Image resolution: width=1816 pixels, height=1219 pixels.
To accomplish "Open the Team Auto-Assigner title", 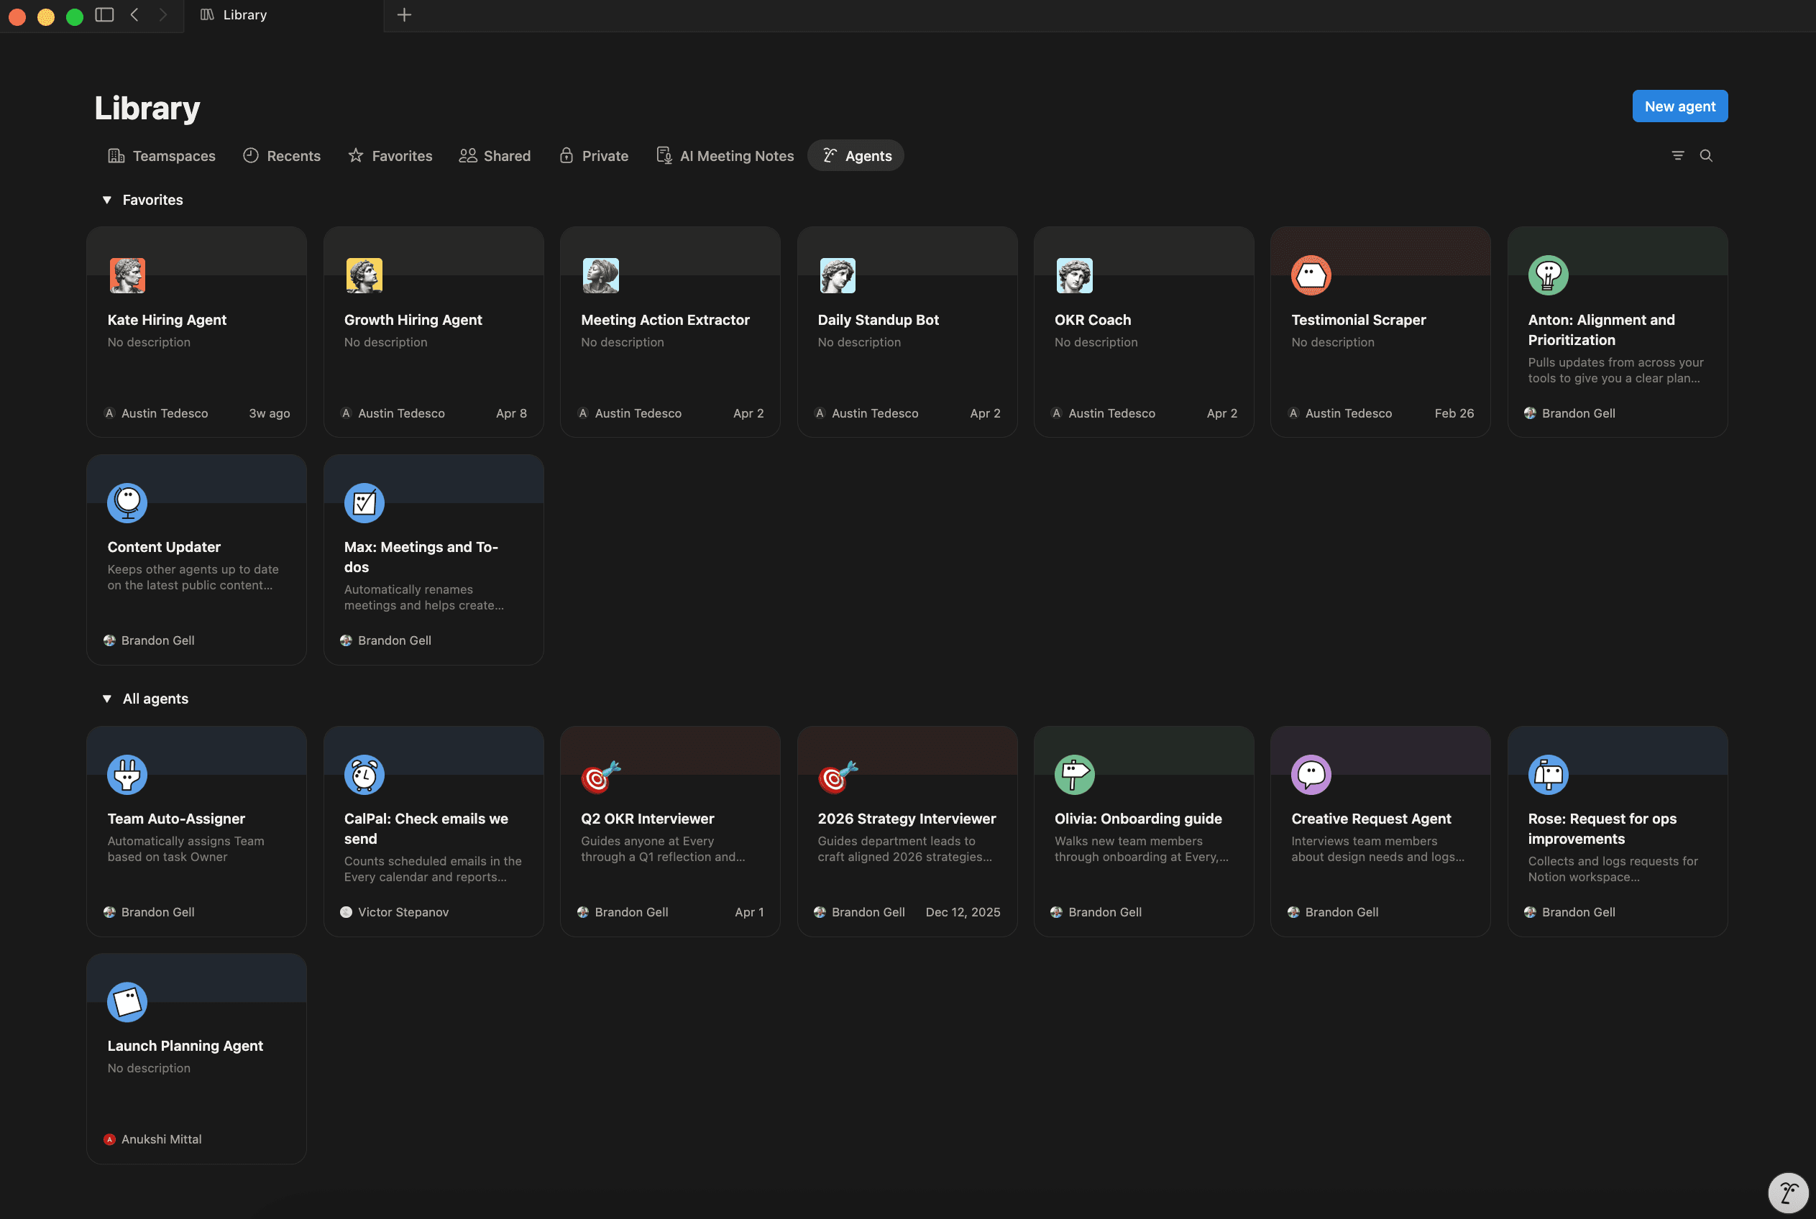I will click(x=175, y=819).
